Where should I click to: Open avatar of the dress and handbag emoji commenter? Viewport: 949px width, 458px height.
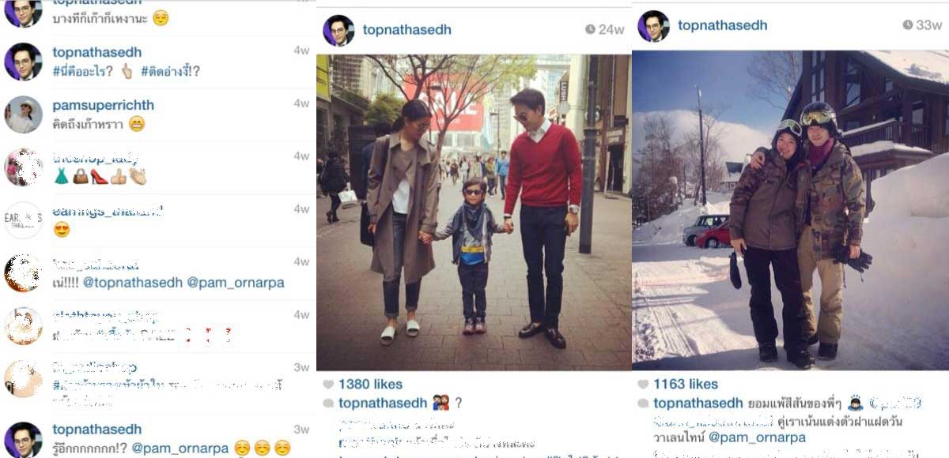[23, 167]
